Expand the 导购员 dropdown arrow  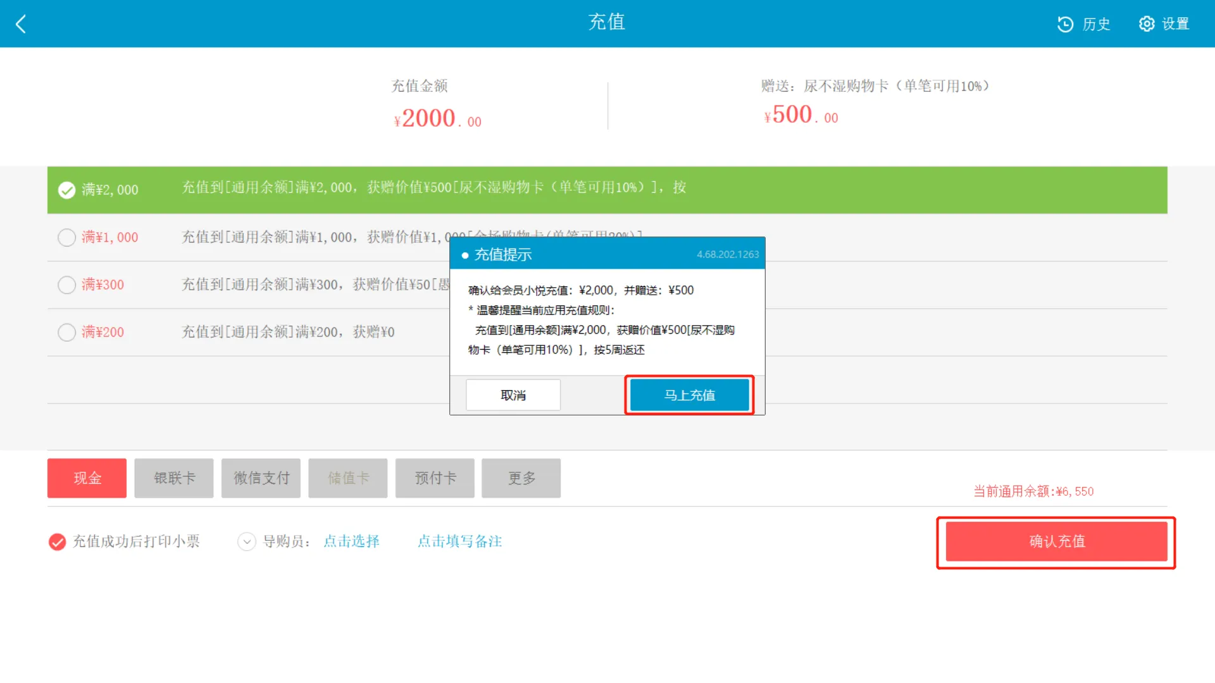pos(246,542)
